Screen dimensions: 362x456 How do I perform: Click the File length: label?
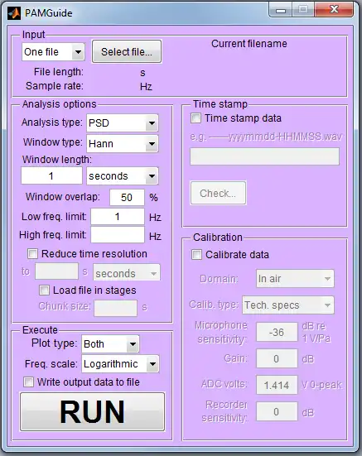[x=59, y=72]
